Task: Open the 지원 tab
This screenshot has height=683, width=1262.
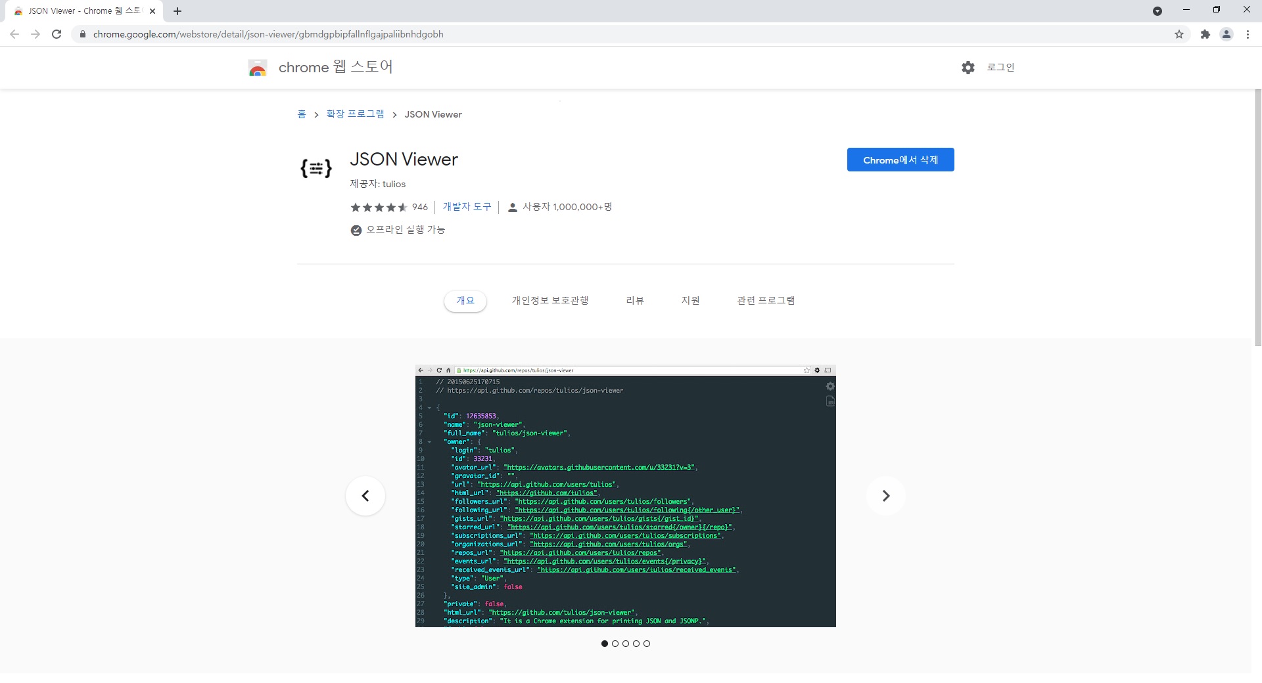Action: coord(690,301)
